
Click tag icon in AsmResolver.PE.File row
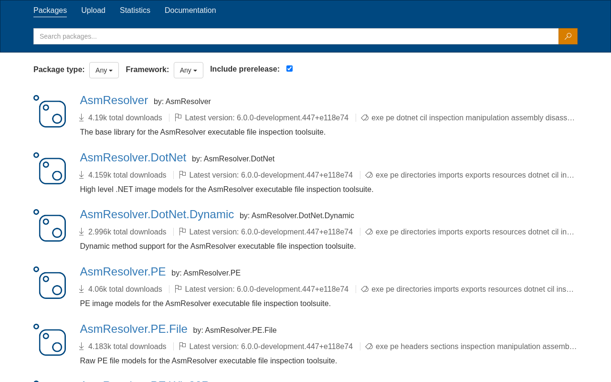[369, 346]
